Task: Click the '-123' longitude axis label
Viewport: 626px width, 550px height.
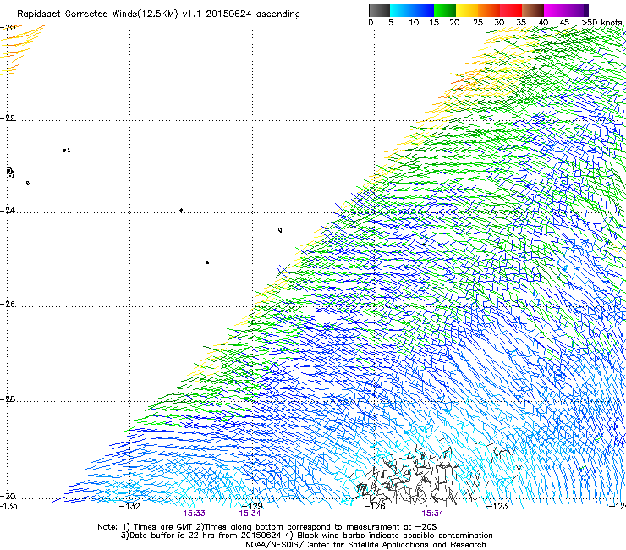Action: 497,506
